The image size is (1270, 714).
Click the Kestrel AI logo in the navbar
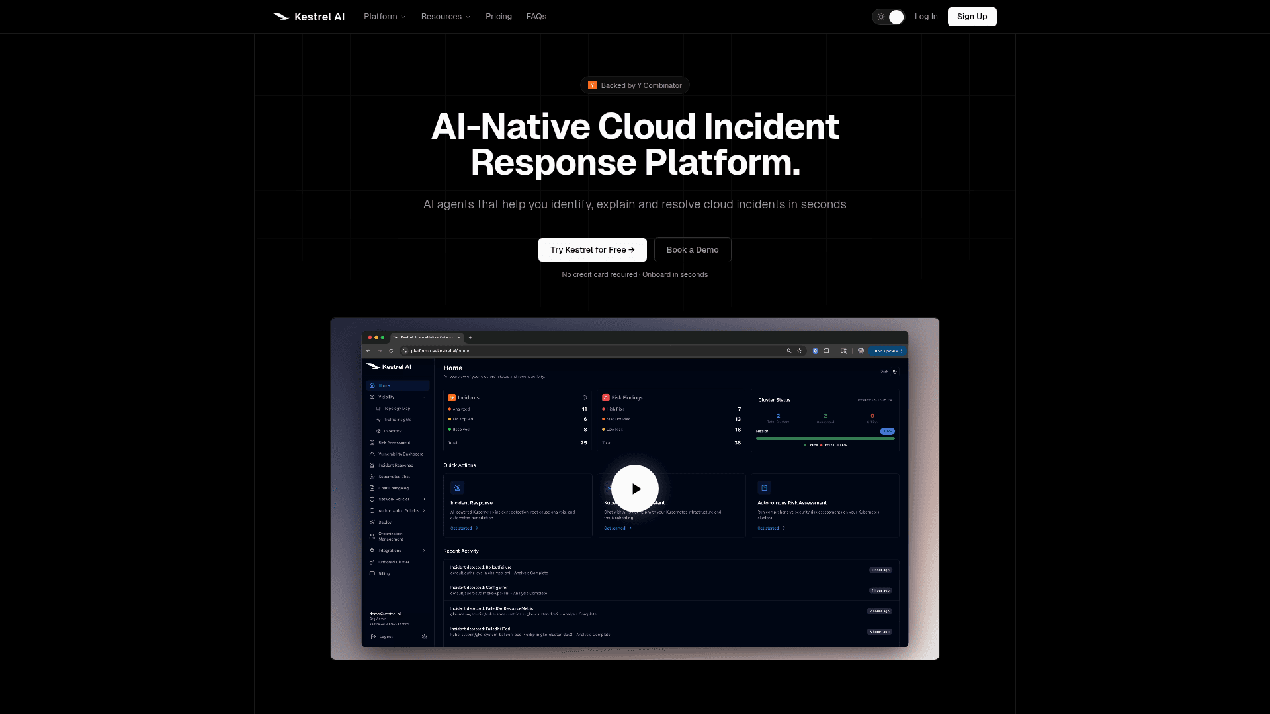(x=309, y=17)
